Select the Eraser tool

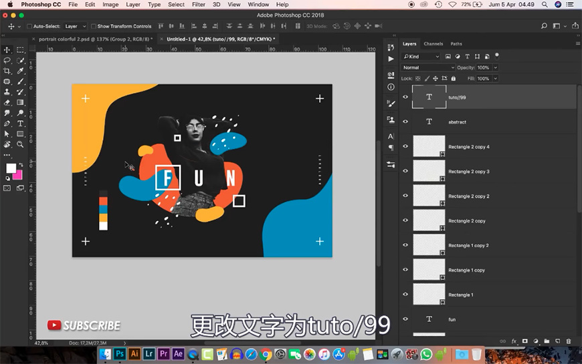[7, 102]
